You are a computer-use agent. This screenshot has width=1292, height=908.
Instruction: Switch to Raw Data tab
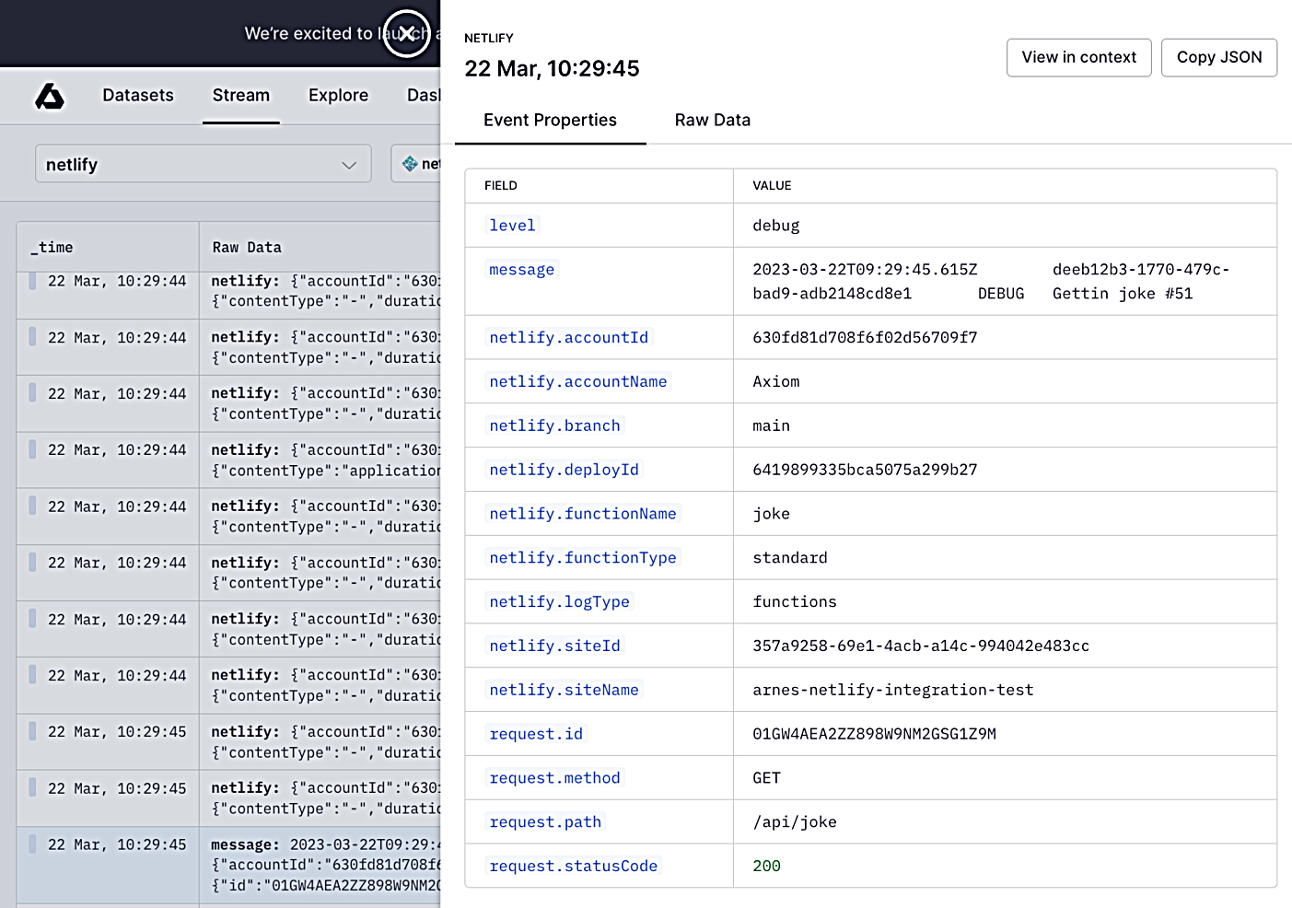[x=713, y=120]
